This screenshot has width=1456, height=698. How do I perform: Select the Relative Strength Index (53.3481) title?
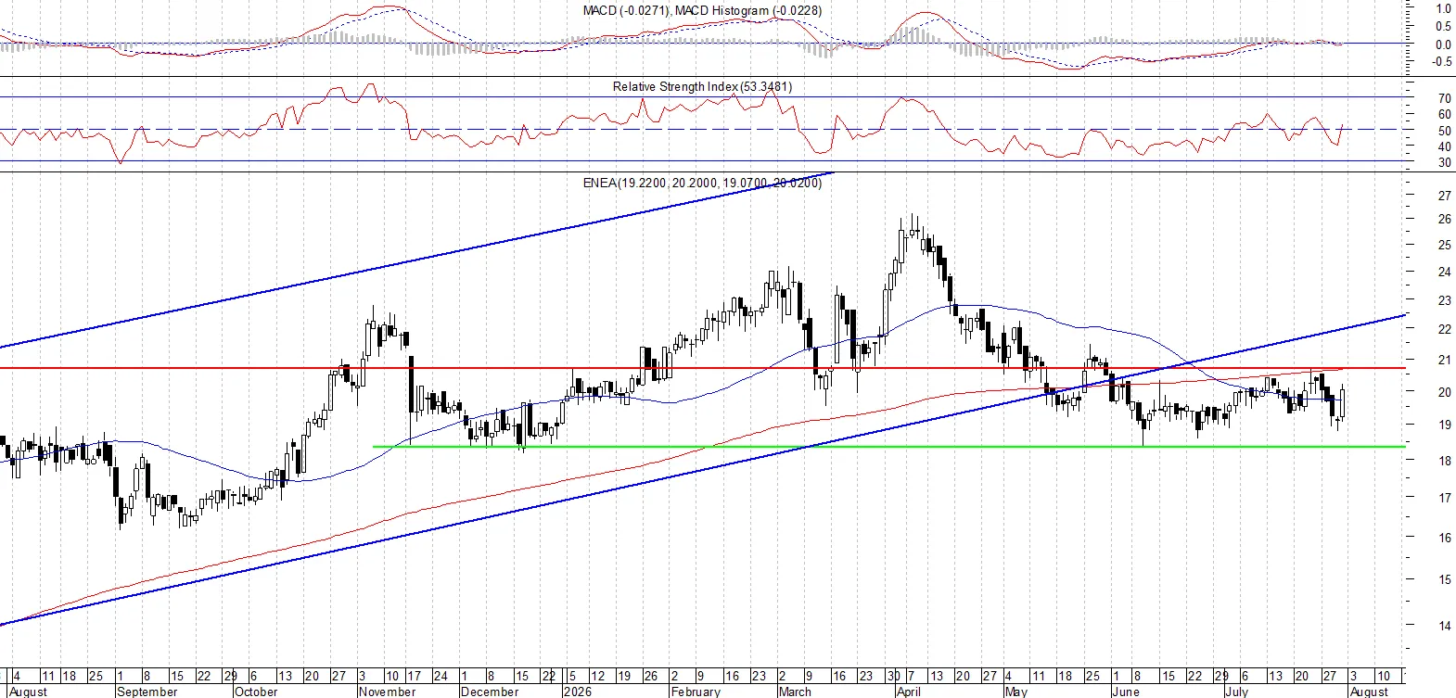(702, 86)
